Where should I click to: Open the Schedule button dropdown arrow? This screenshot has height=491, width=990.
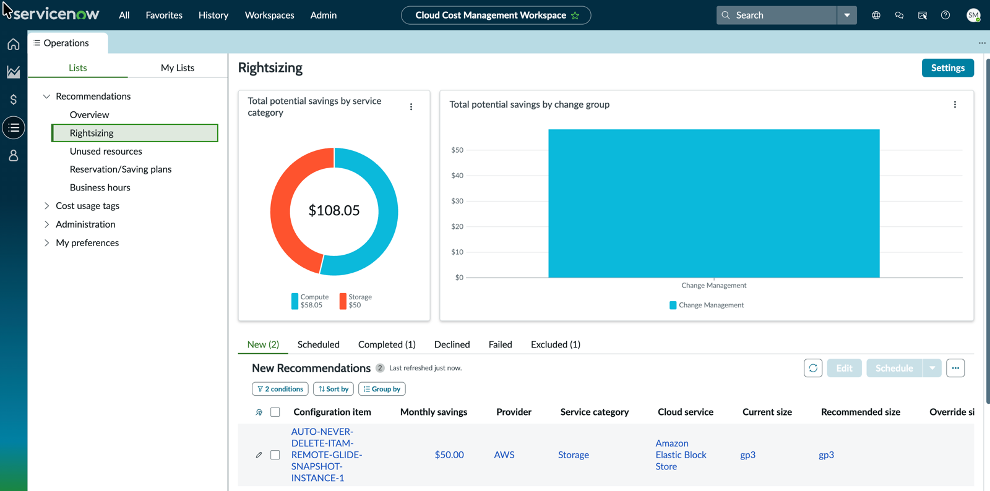pyautogui.click(x=932, y=368)
